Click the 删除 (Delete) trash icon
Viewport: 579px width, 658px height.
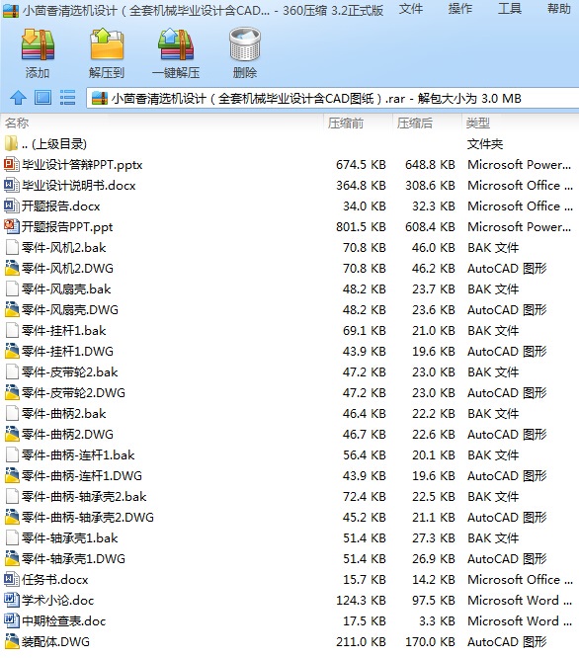[x=245, y=44]
